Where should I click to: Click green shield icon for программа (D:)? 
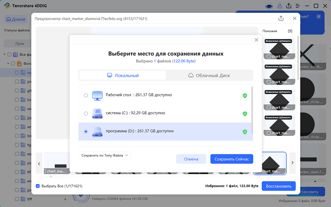point(244,132)
